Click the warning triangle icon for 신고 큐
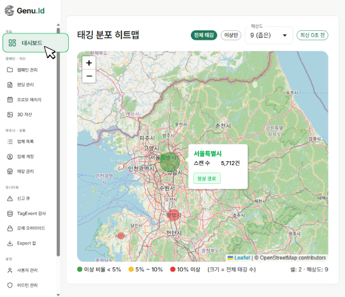This screenshot has height=297, width=345. pyautogui.click(x=10, y=198)
